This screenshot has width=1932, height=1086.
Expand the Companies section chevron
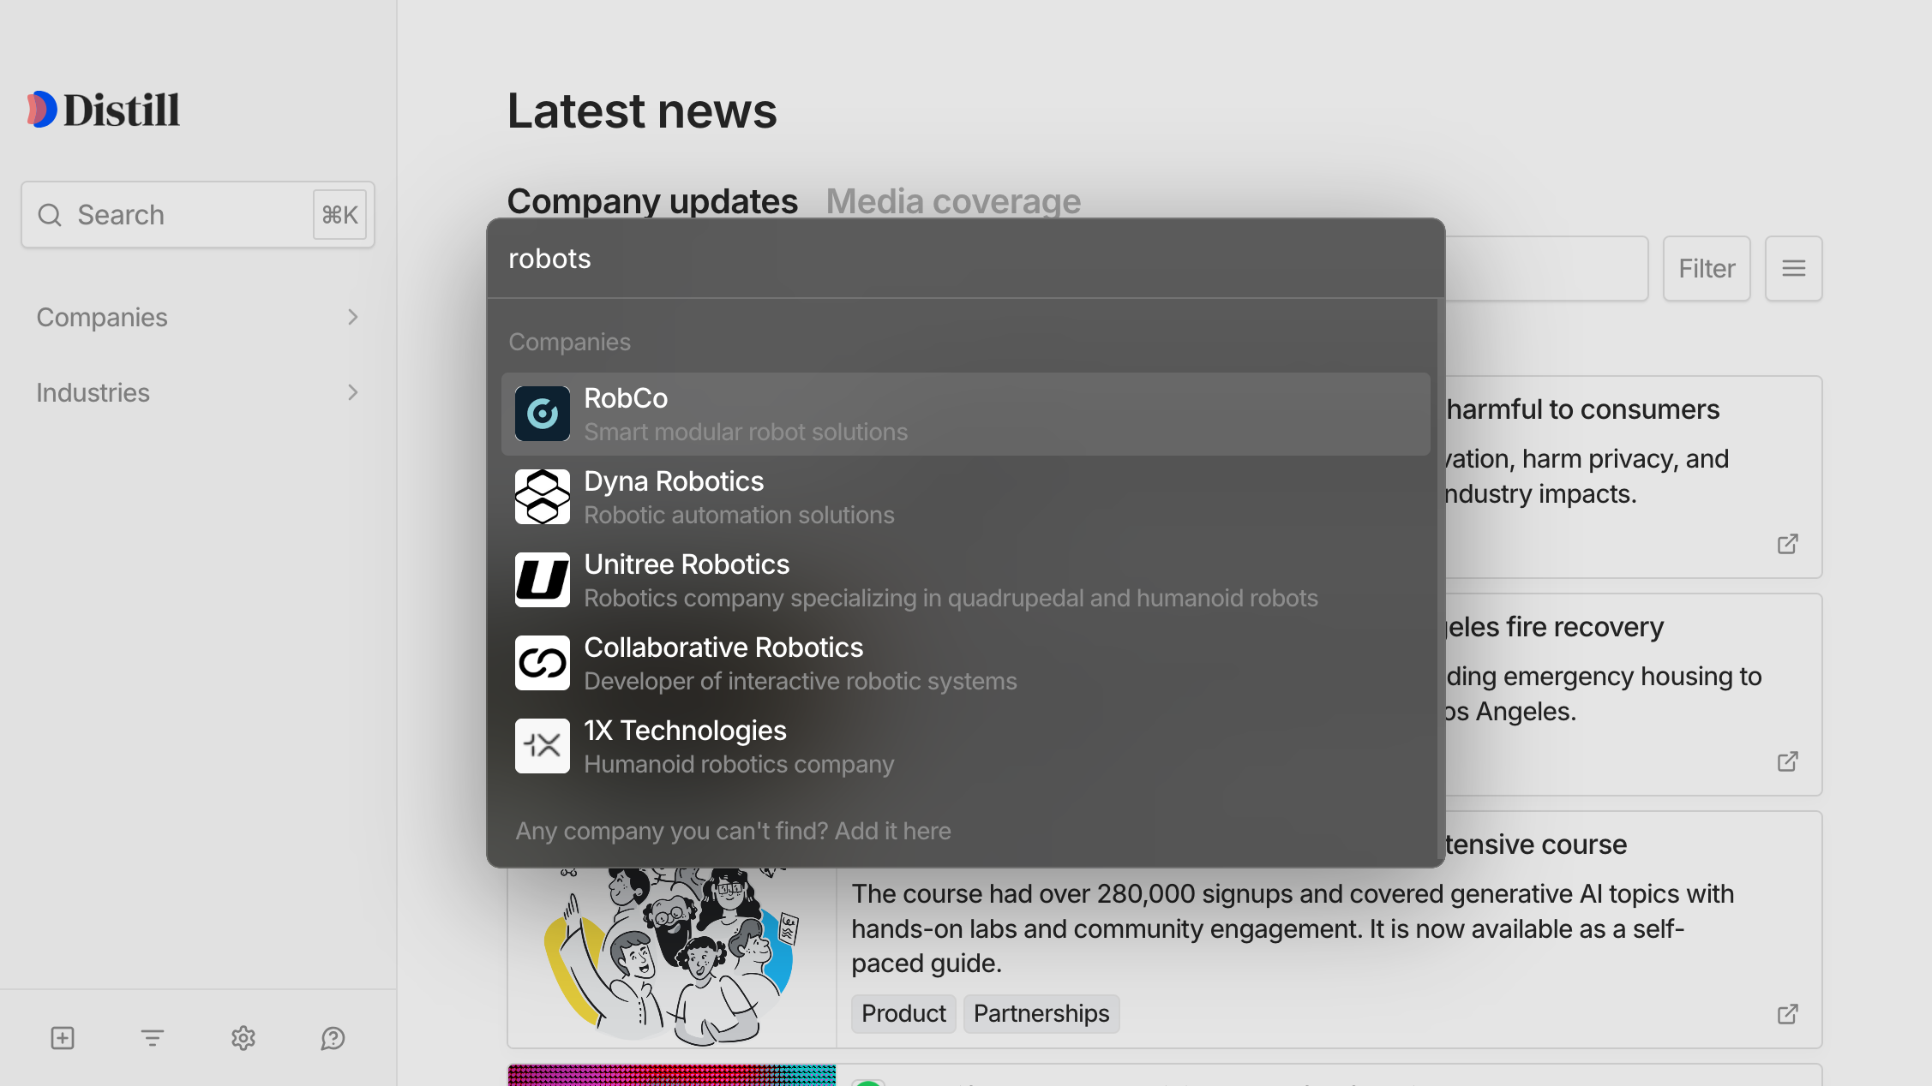pos(352,317)
